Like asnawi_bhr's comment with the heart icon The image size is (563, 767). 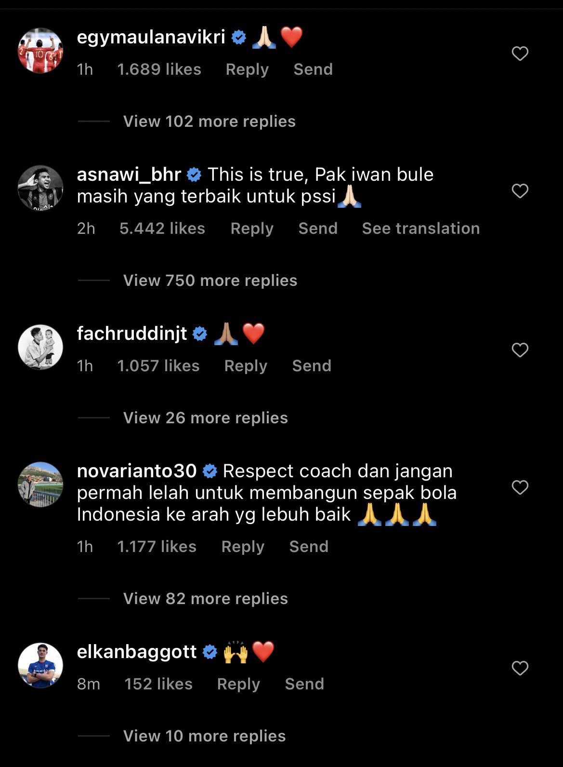point(520,191)
